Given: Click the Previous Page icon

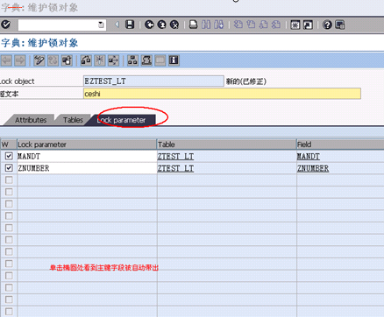Looking at the screenshot, I should pyautogui.click(x=251, y=25).
